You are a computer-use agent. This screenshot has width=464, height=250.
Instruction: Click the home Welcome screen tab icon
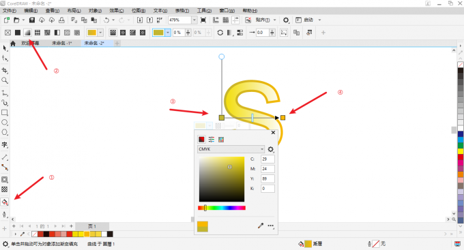[x=13, y=44]
